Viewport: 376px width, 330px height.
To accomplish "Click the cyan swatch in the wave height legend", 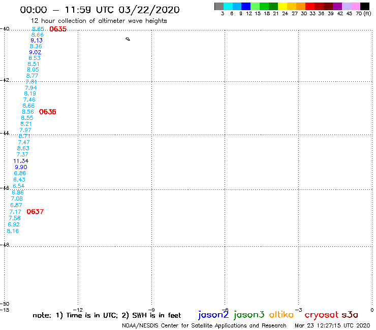I will point(228,6).
